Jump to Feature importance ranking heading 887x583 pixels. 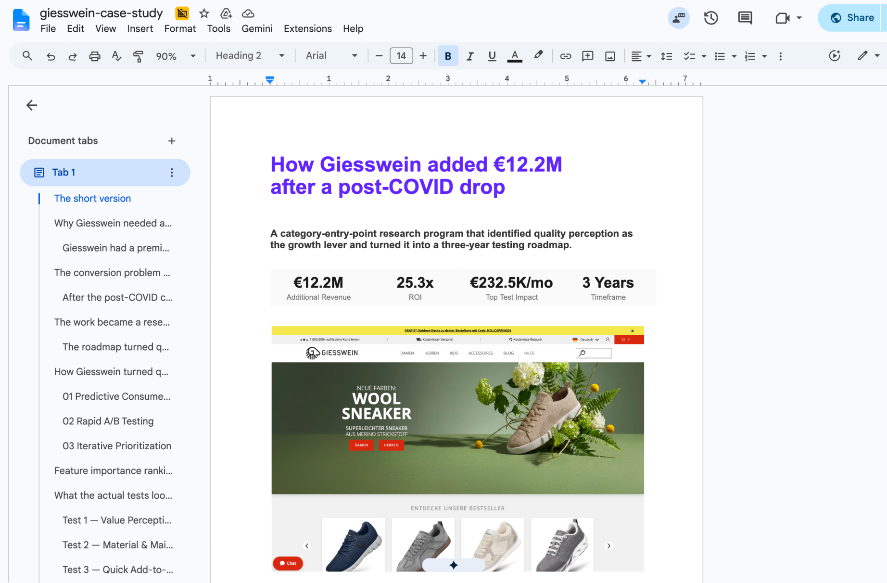tap(113, 471)
